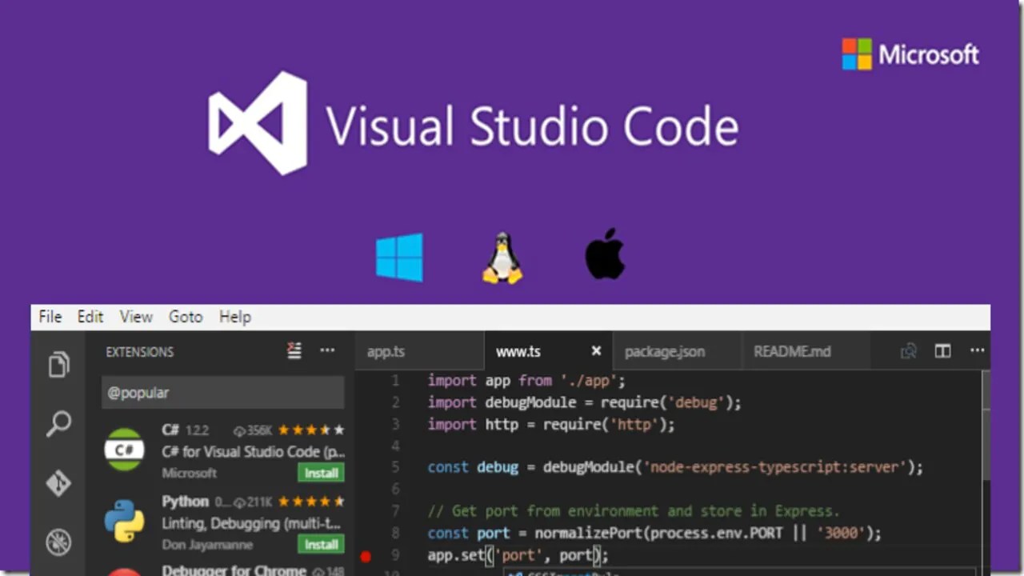Toggle the breakpoint on line 9
The width and height of the screenshot is (1024, 576).
click(x=366, y=555)
